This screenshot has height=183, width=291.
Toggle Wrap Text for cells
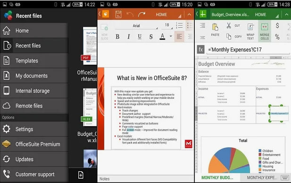click(250, 32)
